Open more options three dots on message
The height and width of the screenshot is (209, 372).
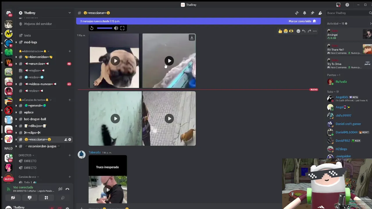click(315, 31)
